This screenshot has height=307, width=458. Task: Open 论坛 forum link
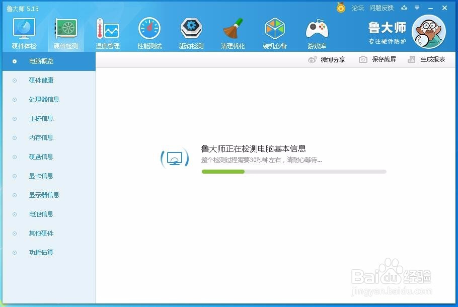coord(357,8)
